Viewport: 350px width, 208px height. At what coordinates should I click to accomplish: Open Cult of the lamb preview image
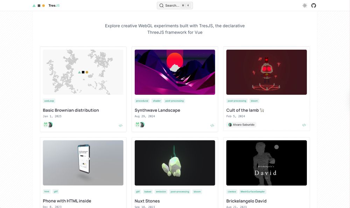(266, 72)
